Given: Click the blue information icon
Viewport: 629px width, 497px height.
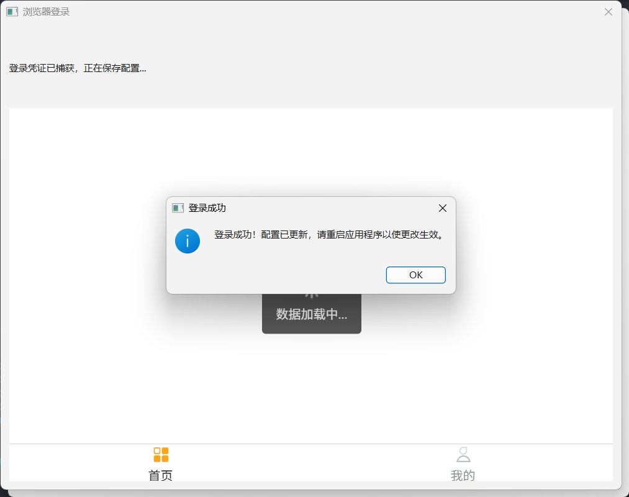Looking at the screenshot, I should [188, 241].
